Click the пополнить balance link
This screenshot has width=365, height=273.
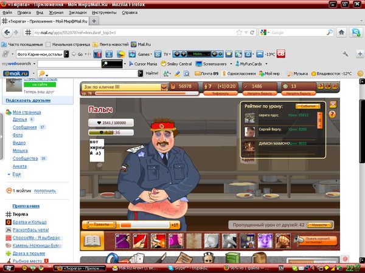point(44,190)
